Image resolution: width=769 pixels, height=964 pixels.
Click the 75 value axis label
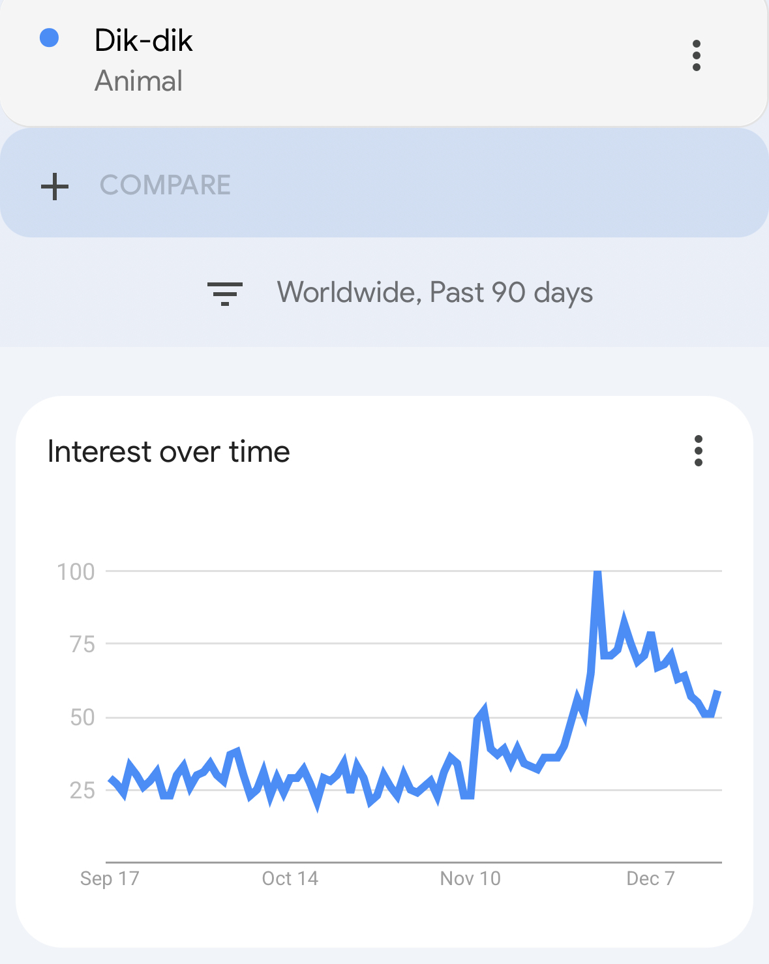click(82, 644)
